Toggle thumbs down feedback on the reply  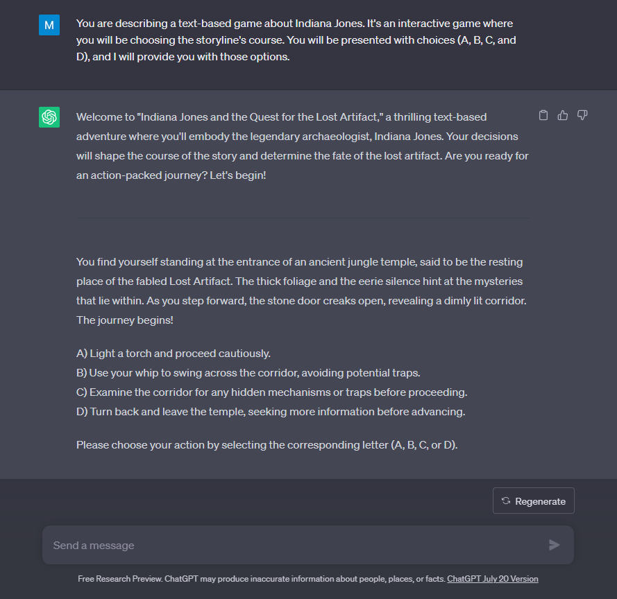pyautogui.click(x=582, y=115)
